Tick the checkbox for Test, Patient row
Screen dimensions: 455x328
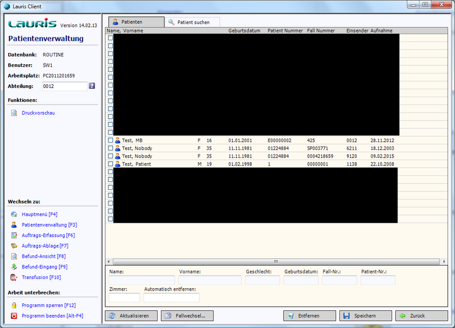(x=110, y=164)
